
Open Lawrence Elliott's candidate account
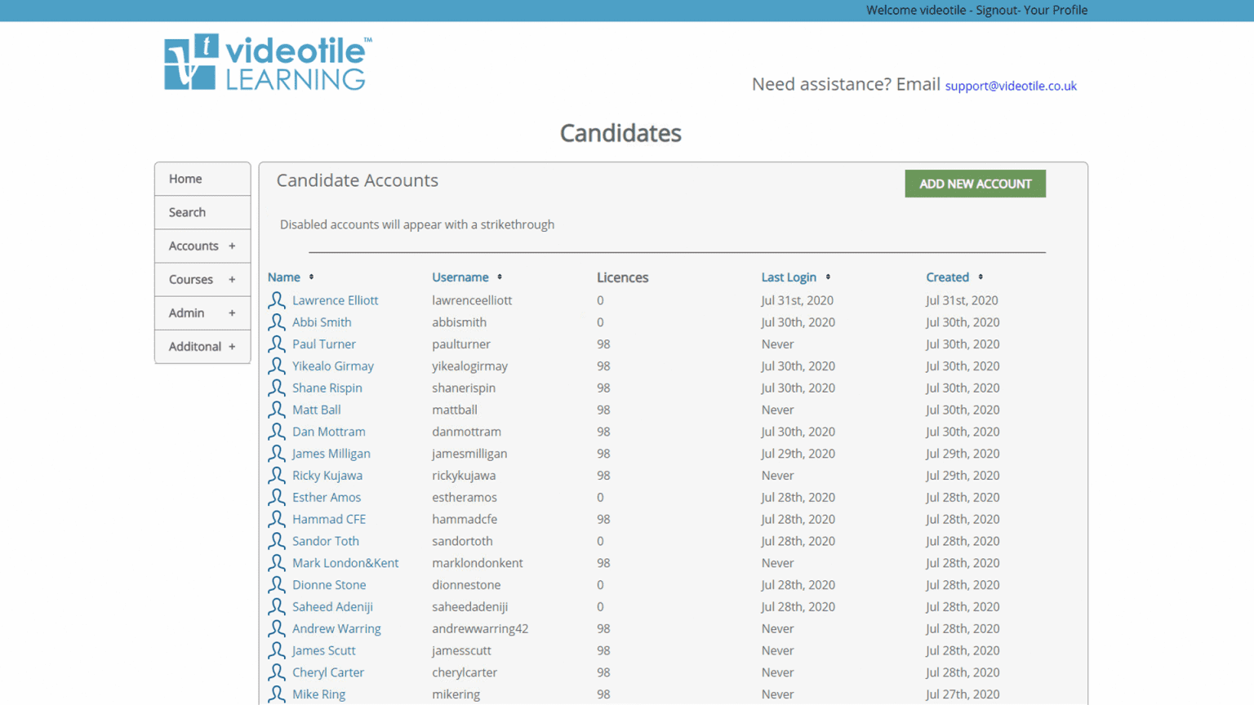pos(335,300)
